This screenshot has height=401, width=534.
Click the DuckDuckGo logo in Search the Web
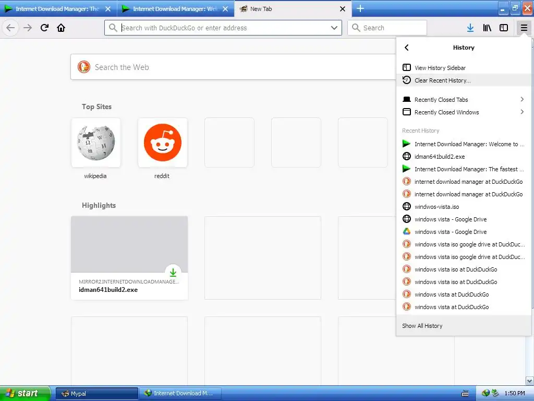(84, 67)
